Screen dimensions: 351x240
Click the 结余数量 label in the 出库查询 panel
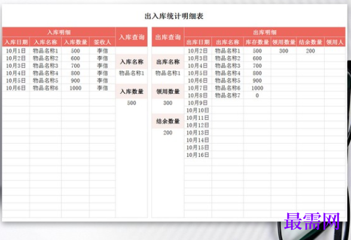click(168, 121)
